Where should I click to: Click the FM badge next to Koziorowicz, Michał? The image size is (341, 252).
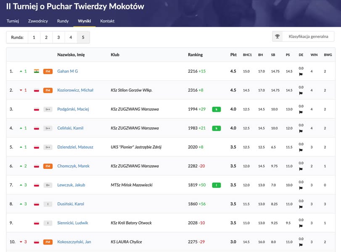(48, 90)
